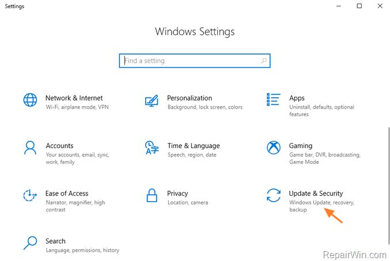The height and width of the screenshot is (261, 390).
Task: Click 'Narrator, magnifier, high contrast' description
Action: pos(75,206)
